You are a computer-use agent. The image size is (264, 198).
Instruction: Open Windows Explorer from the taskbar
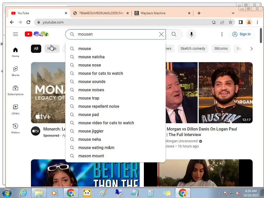click(x=39, y=193)
